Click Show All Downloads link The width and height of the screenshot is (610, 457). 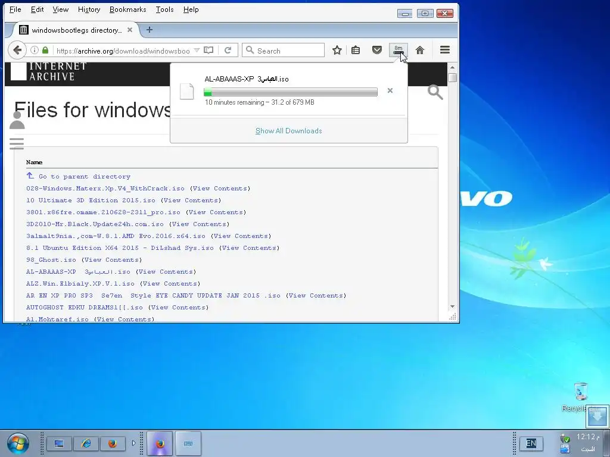(x=289, y=130)
